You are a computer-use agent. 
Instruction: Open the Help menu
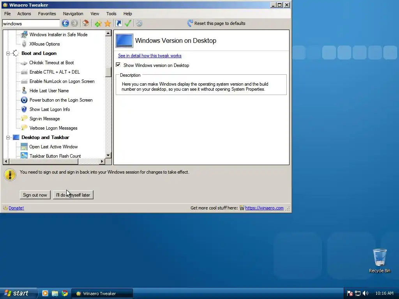(127, 14)
